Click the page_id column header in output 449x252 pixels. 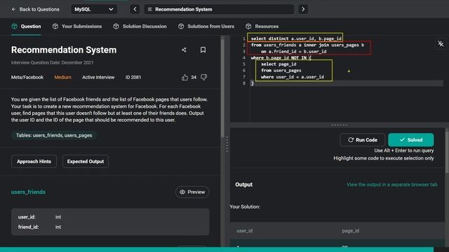click(351, 231)
